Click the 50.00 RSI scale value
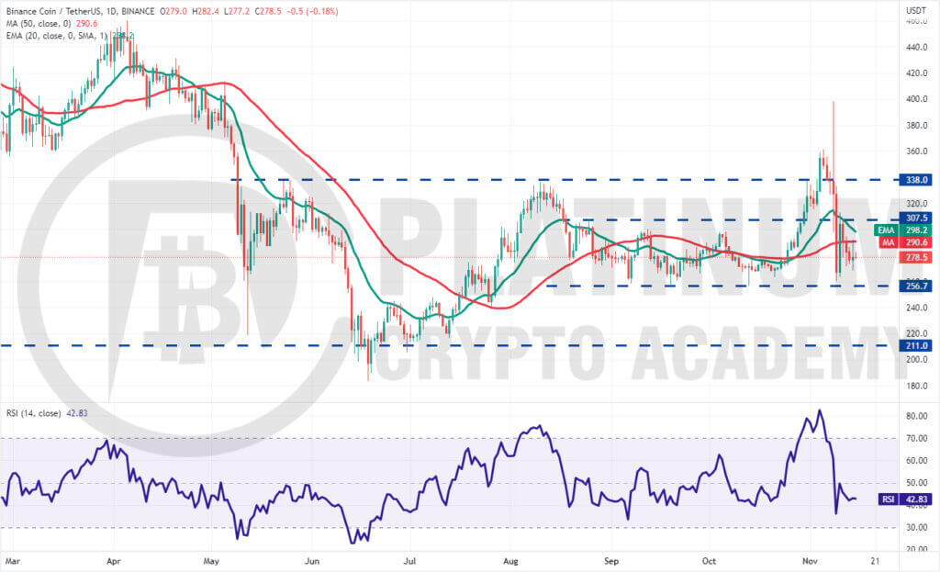This screenshot has height=572, width=940. [x=917, y=483]
